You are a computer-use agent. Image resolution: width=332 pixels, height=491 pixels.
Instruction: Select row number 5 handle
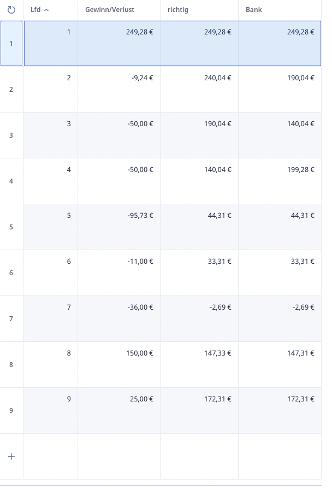[x=11, y=227]
